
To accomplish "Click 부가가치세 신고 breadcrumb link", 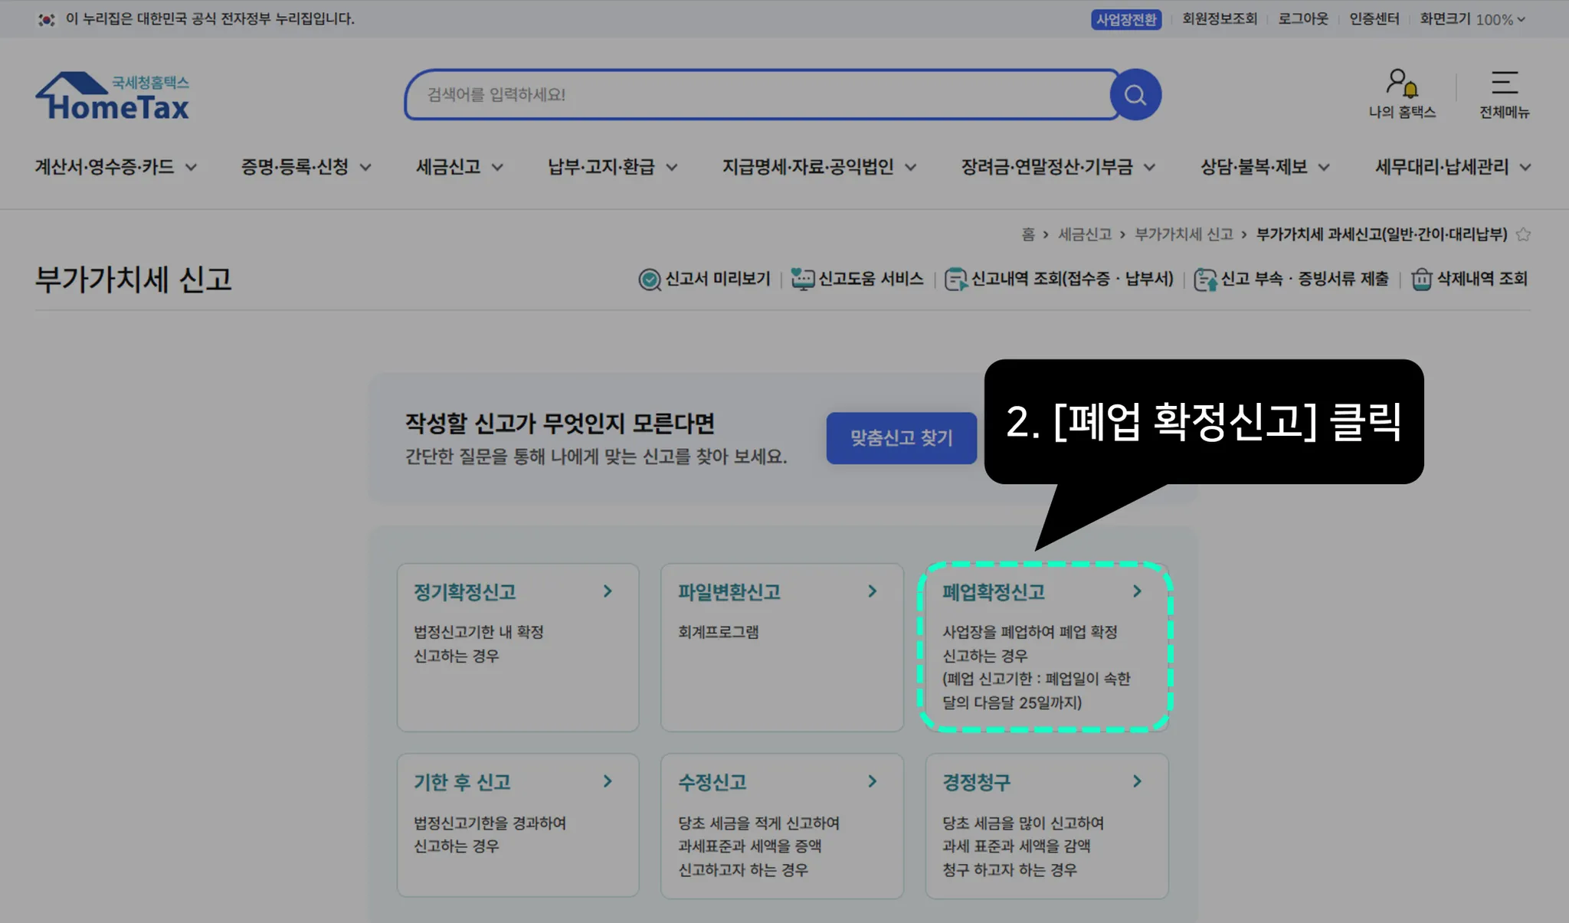I will 1184,234.
